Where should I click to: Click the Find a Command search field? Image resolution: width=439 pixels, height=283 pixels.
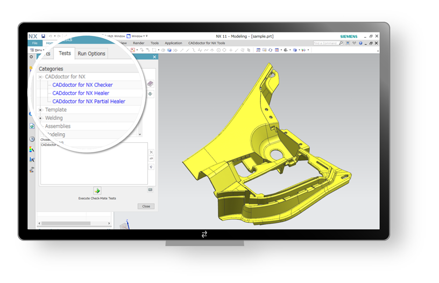click(325, 43)
